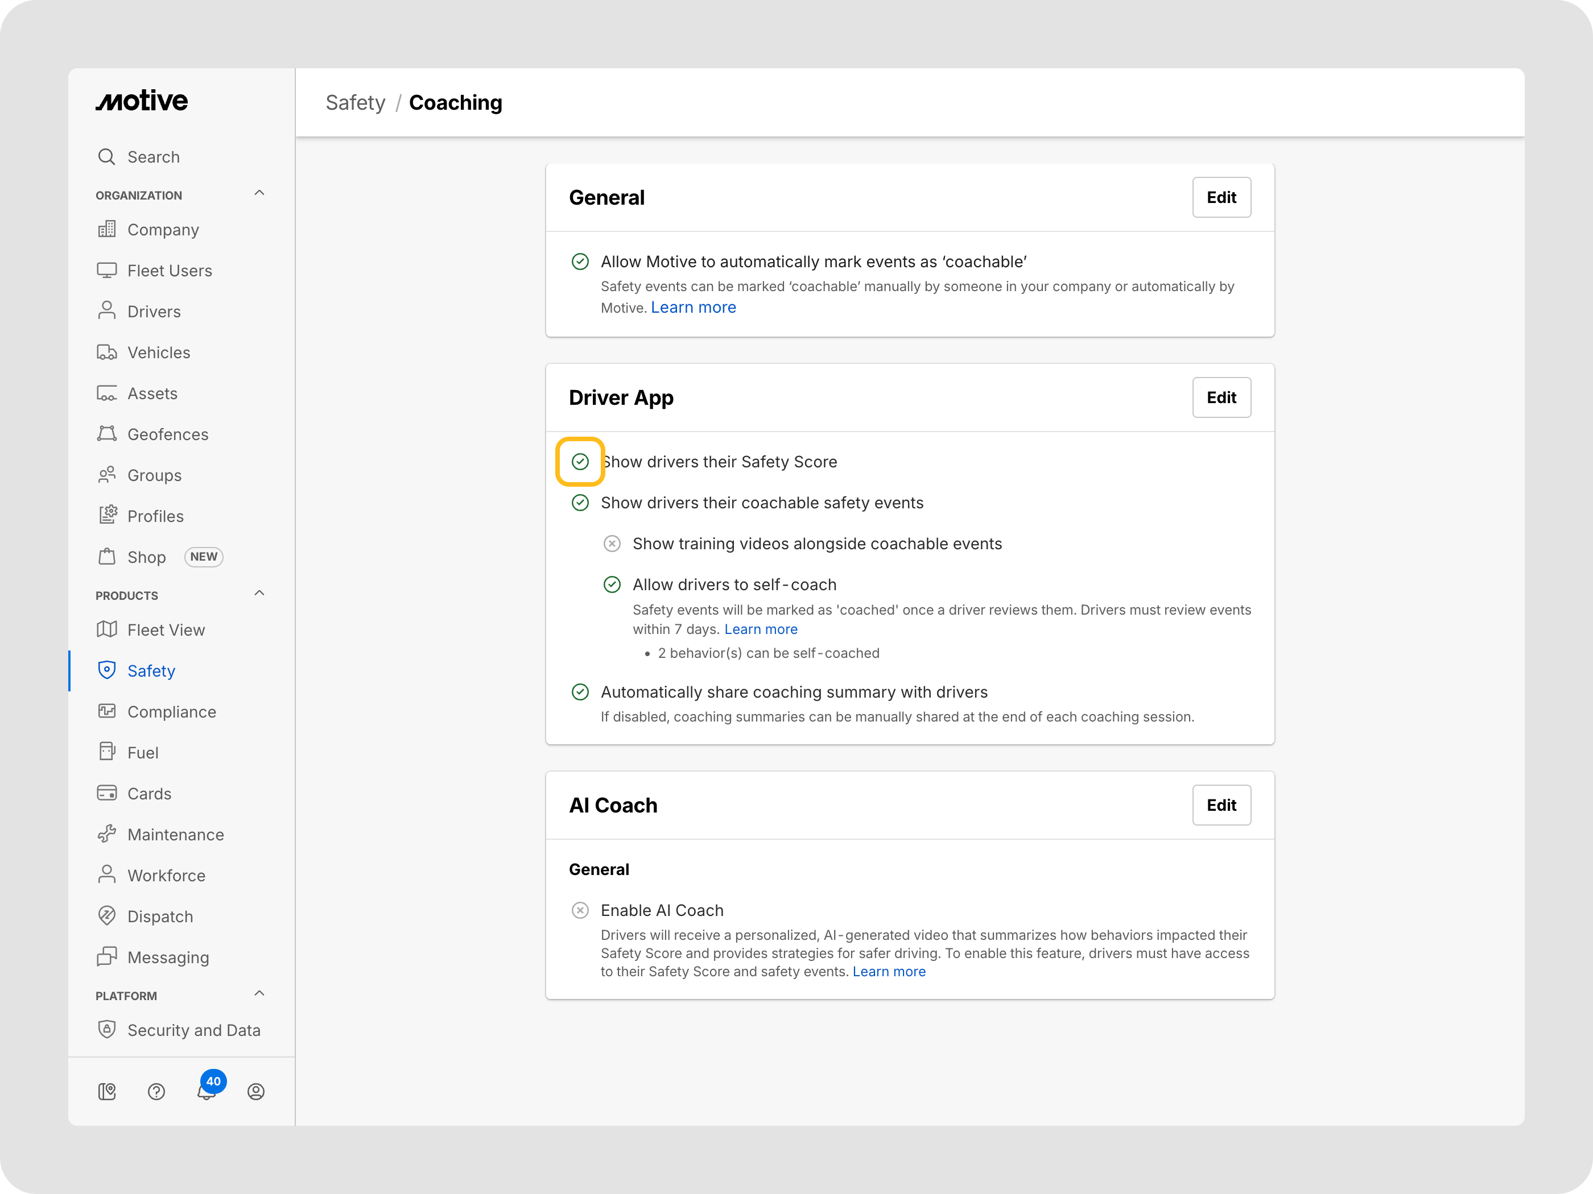Click the Vehicles truck icon
The image size is (1593, 1194).
(x=106, y=352)
